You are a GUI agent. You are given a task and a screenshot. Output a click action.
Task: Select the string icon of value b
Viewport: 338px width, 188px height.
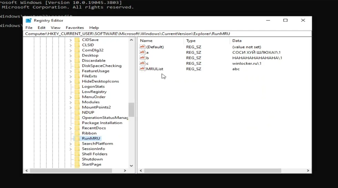[142, 58]
